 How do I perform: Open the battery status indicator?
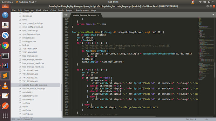[x=209, y=2]
